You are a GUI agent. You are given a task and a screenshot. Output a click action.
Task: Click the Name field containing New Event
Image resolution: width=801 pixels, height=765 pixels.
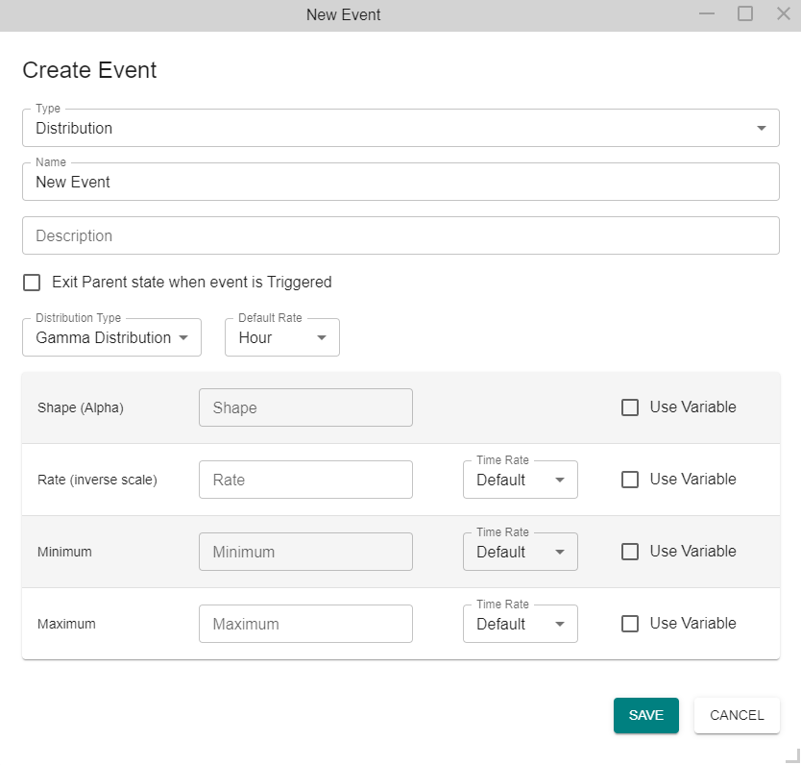[400, 182]
